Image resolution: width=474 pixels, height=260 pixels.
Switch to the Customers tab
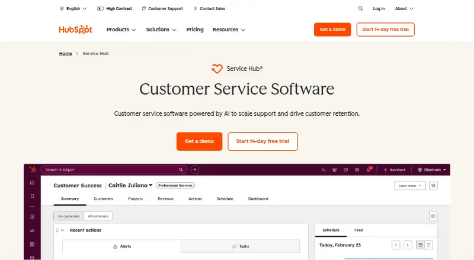pos(103,199)
